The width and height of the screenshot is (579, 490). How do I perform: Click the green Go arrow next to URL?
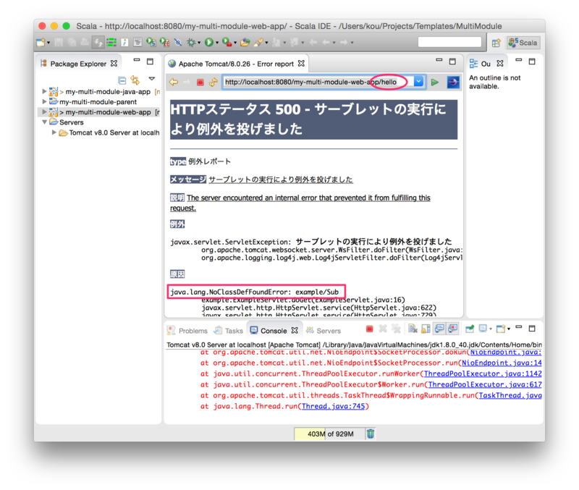[435, 82]
